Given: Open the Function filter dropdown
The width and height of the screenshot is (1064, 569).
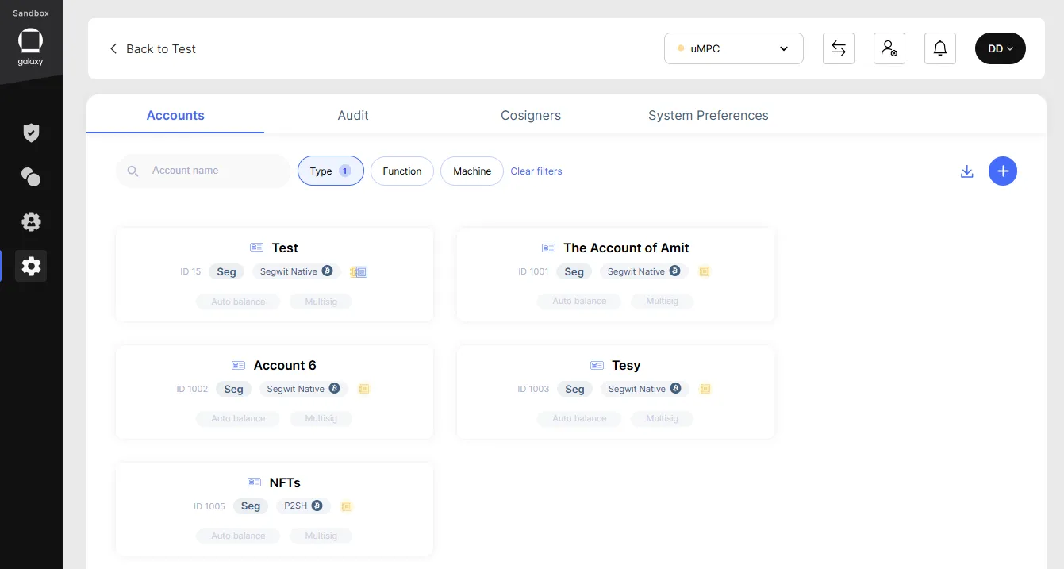Looking at the screenshot, I should tap(402, 171).
